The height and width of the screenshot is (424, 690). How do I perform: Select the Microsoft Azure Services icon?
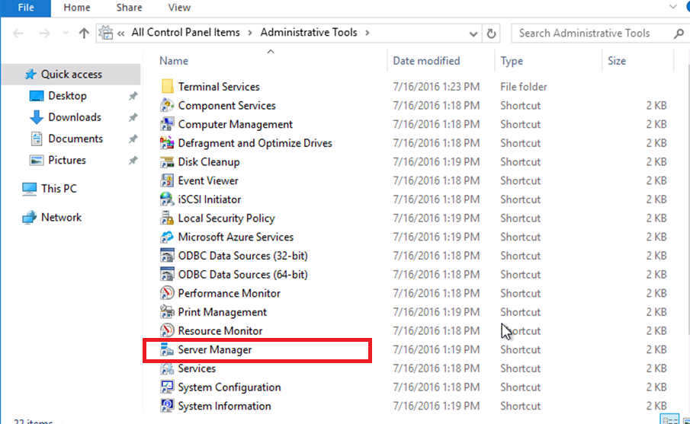tap(167, 238)
